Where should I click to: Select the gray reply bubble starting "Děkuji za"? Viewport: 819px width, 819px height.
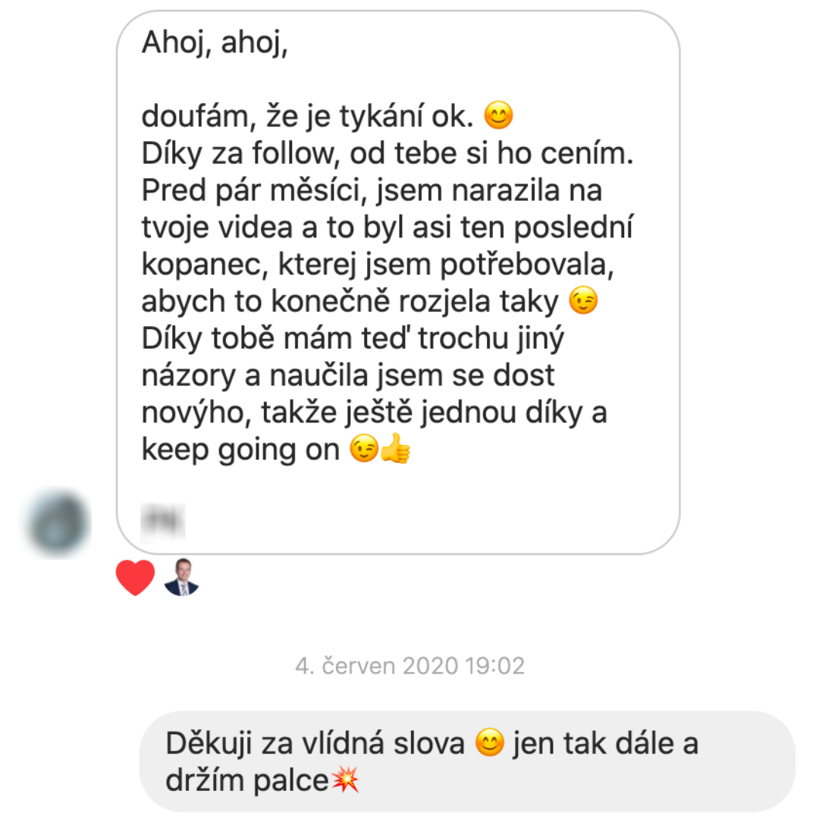(467, 761)
